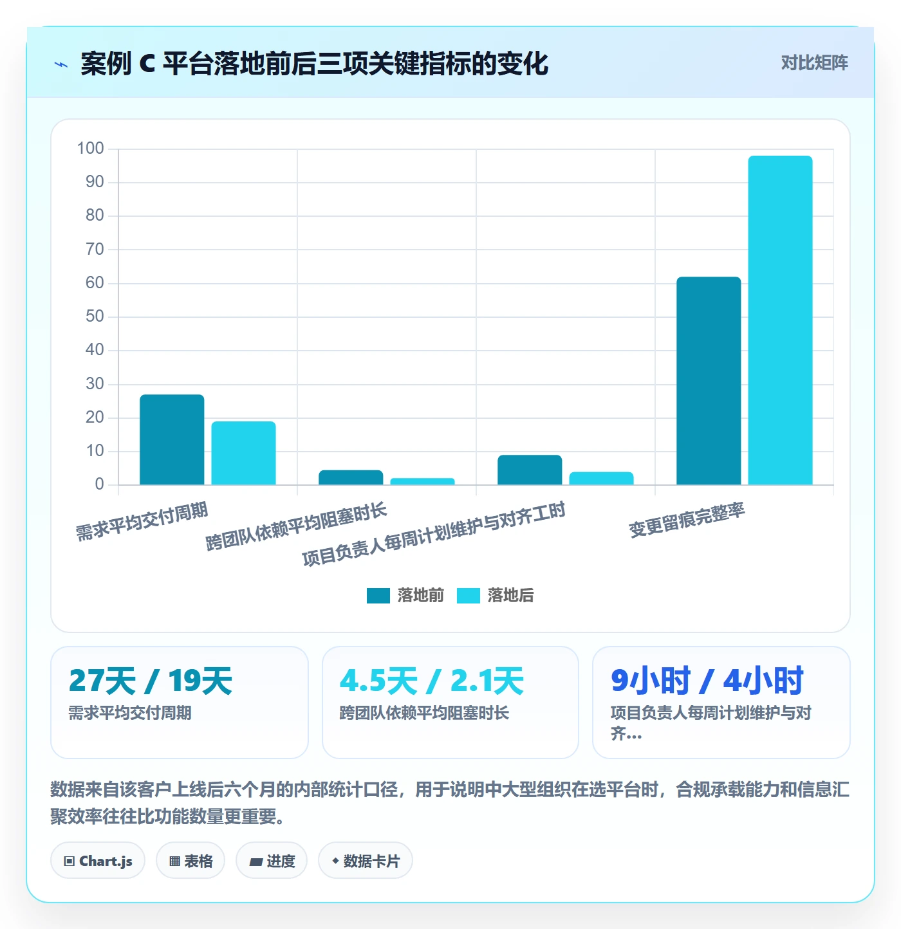The width and height of the screenshot is (901, 929).
Task: Click the 落地后 bar for 需求平均交付周期
Action: pyautogui.click(x=243, y=453)
